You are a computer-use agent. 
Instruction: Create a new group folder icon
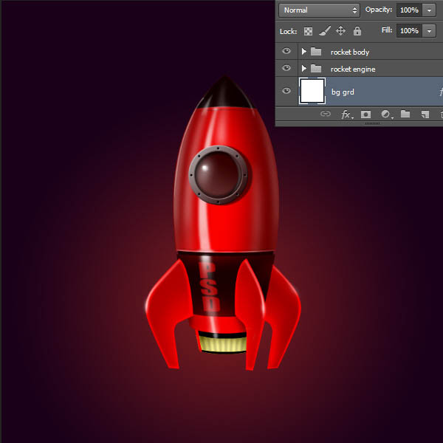point(405,114)
